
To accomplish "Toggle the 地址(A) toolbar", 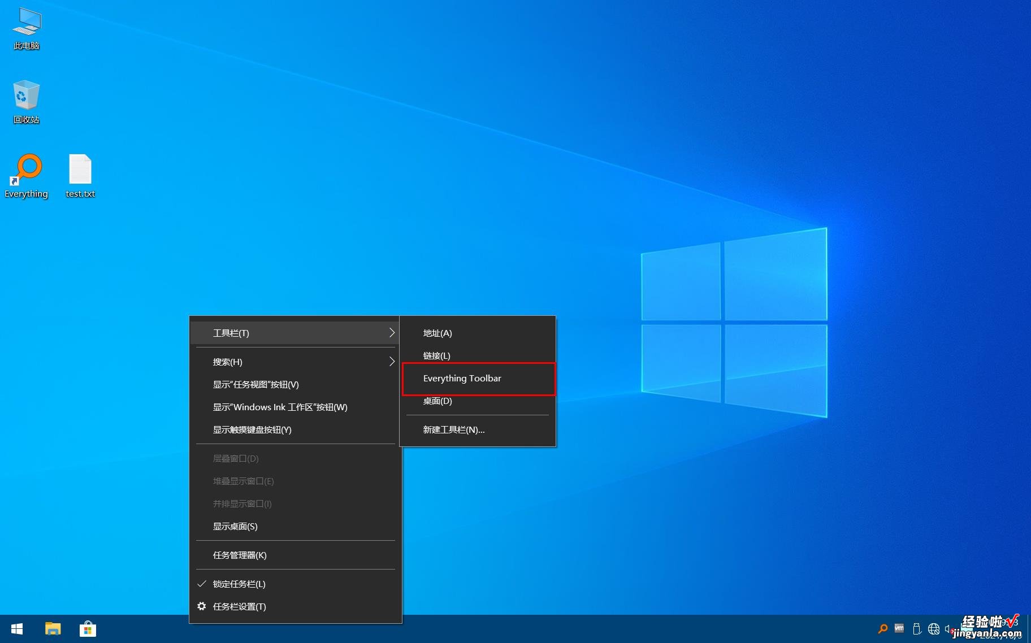I will (x=478, y=333).
